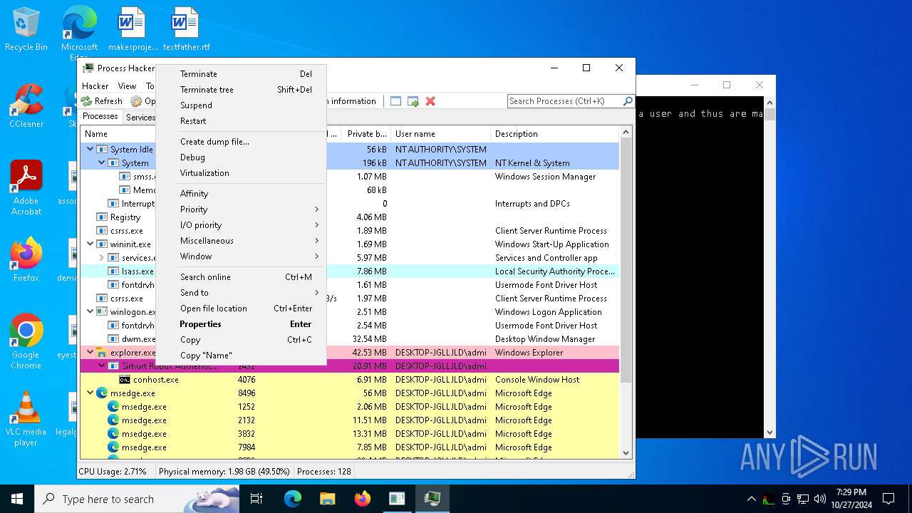912x513 pixels.
Task: Show hidden tray icons chevron
Action: [x=751, y=499]
